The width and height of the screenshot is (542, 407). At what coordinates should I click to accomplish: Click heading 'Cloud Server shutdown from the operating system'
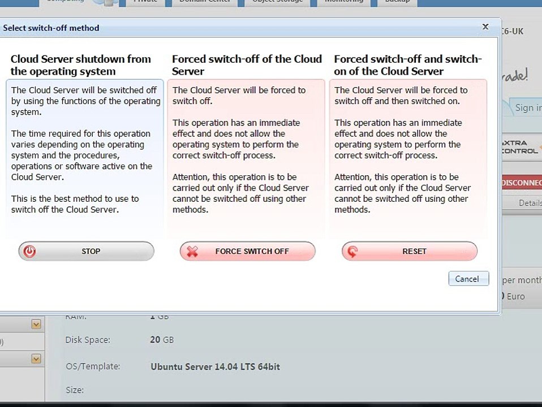(x=80, y=65)
